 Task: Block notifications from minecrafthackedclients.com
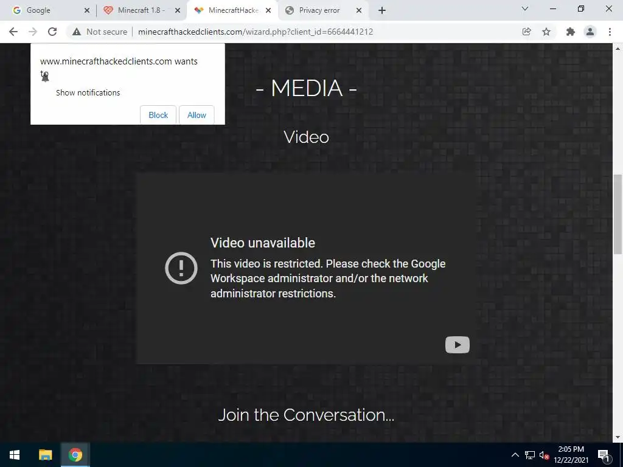(x=158, y=115)
